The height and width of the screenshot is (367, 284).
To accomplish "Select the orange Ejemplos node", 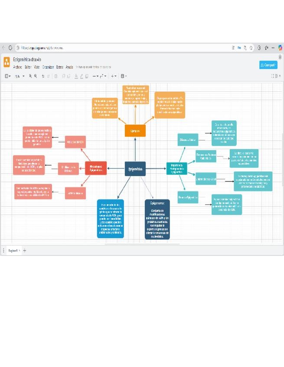I will (x=135, y=131).
